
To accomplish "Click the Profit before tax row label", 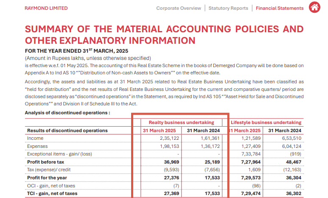I will 45,162.
